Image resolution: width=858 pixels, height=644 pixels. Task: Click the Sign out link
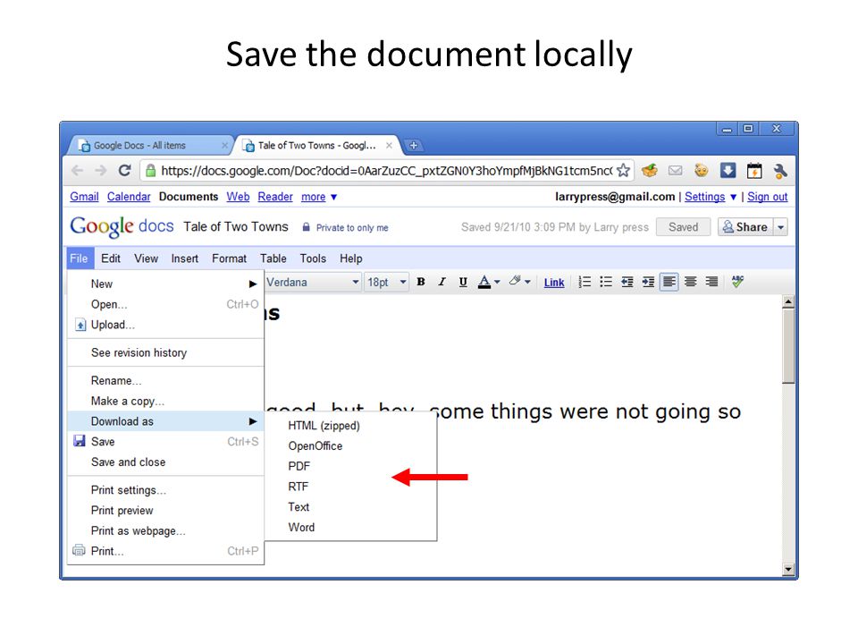(767, 197)
